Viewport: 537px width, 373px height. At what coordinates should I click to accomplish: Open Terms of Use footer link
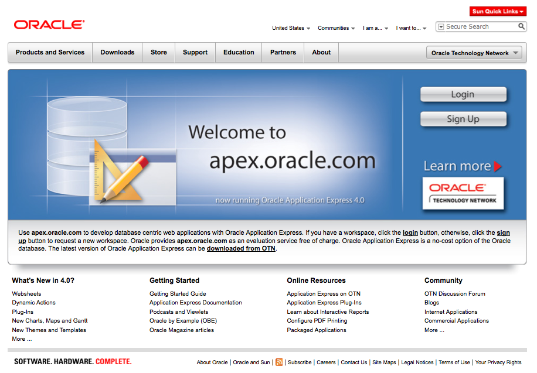(454, 362)
